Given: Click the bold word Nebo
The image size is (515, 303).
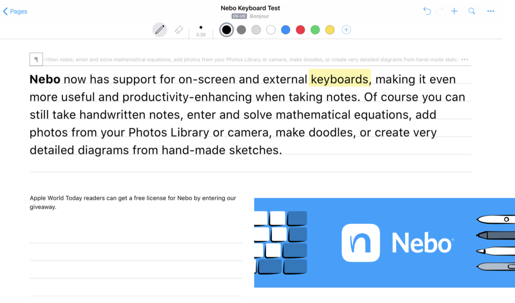Looking at the screenshot, I should click(x=45, y=79).
